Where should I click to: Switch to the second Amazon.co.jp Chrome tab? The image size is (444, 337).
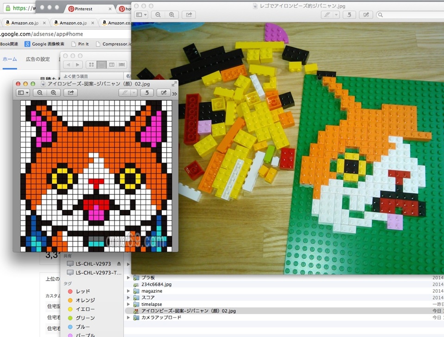pos(74,23)
